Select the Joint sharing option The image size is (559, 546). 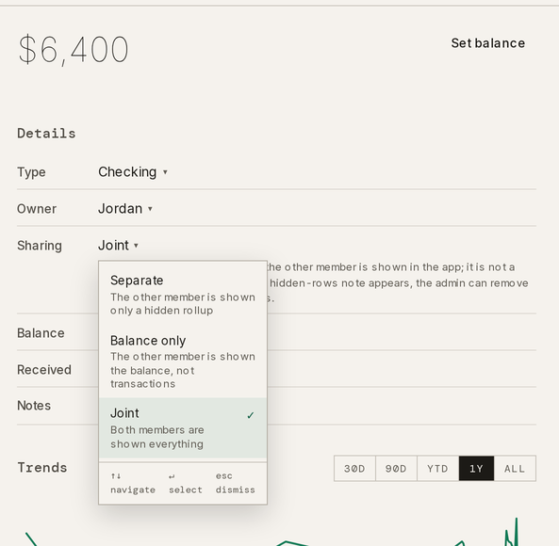point(183,427)
